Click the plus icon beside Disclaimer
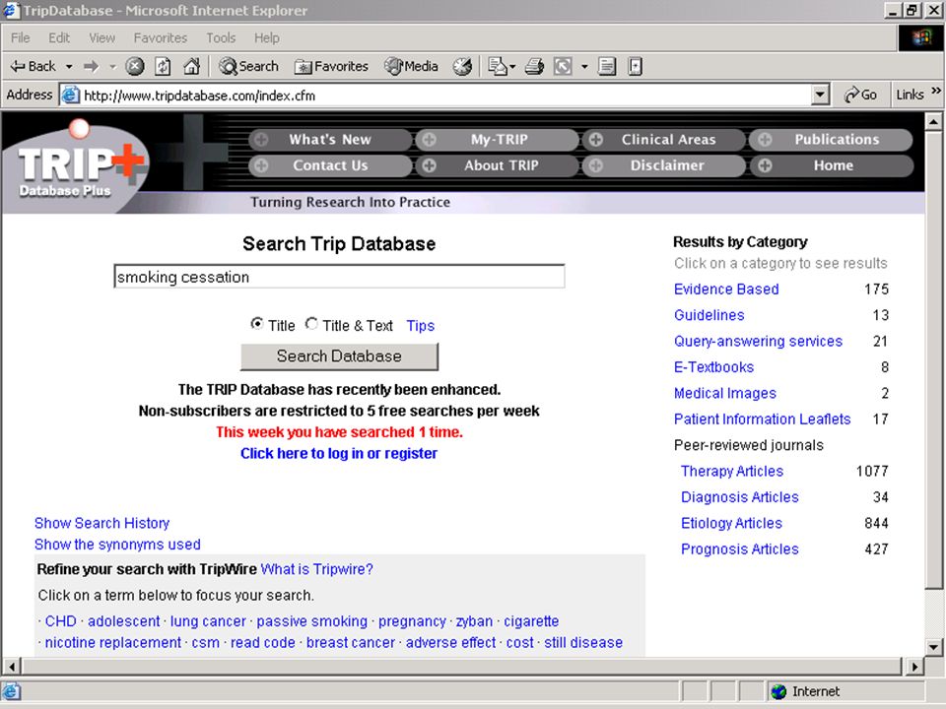Screen dimensions: 946x709 596,165
